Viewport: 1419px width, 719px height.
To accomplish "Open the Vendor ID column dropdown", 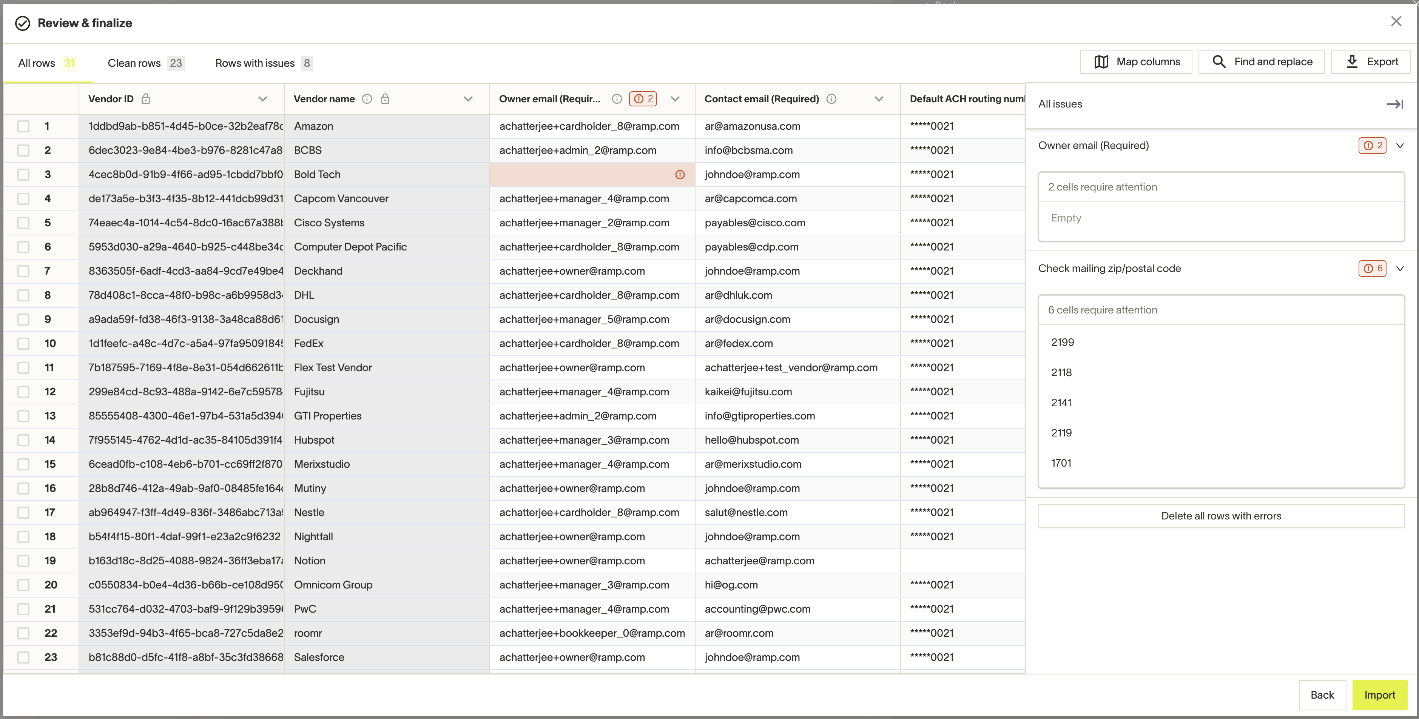I will click(263, 99).
